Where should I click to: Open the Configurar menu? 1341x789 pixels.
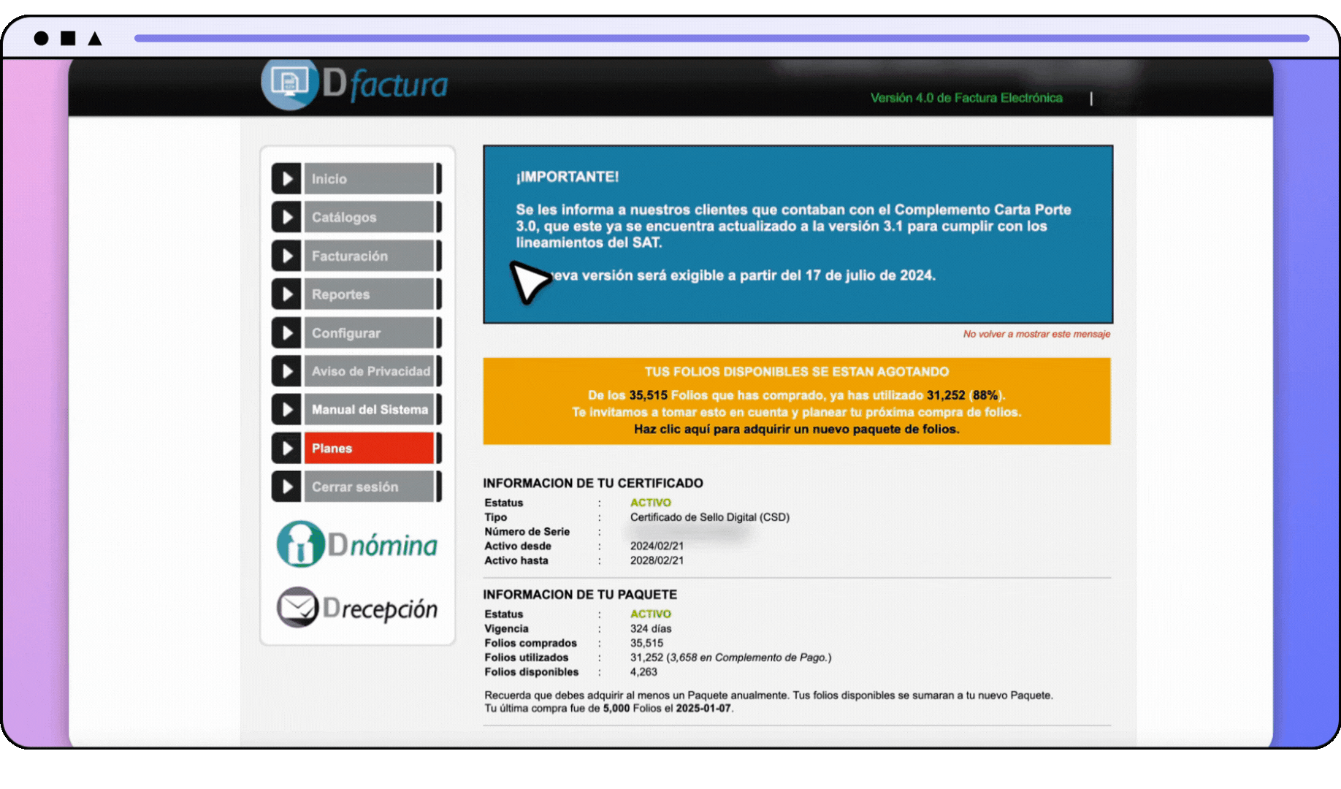pos(369,332)
